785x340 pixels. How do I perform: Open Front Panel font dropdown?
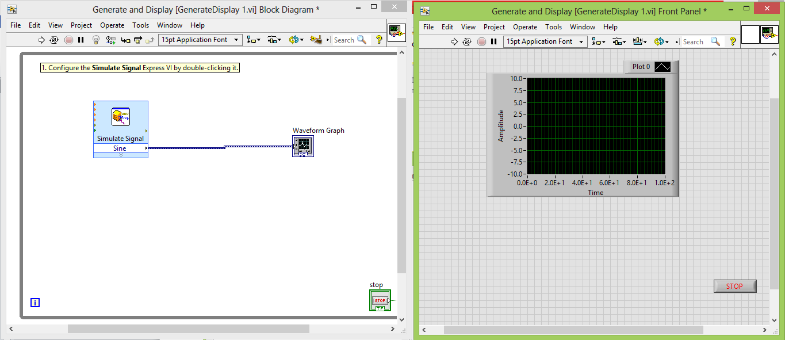(x=545, y=41)
